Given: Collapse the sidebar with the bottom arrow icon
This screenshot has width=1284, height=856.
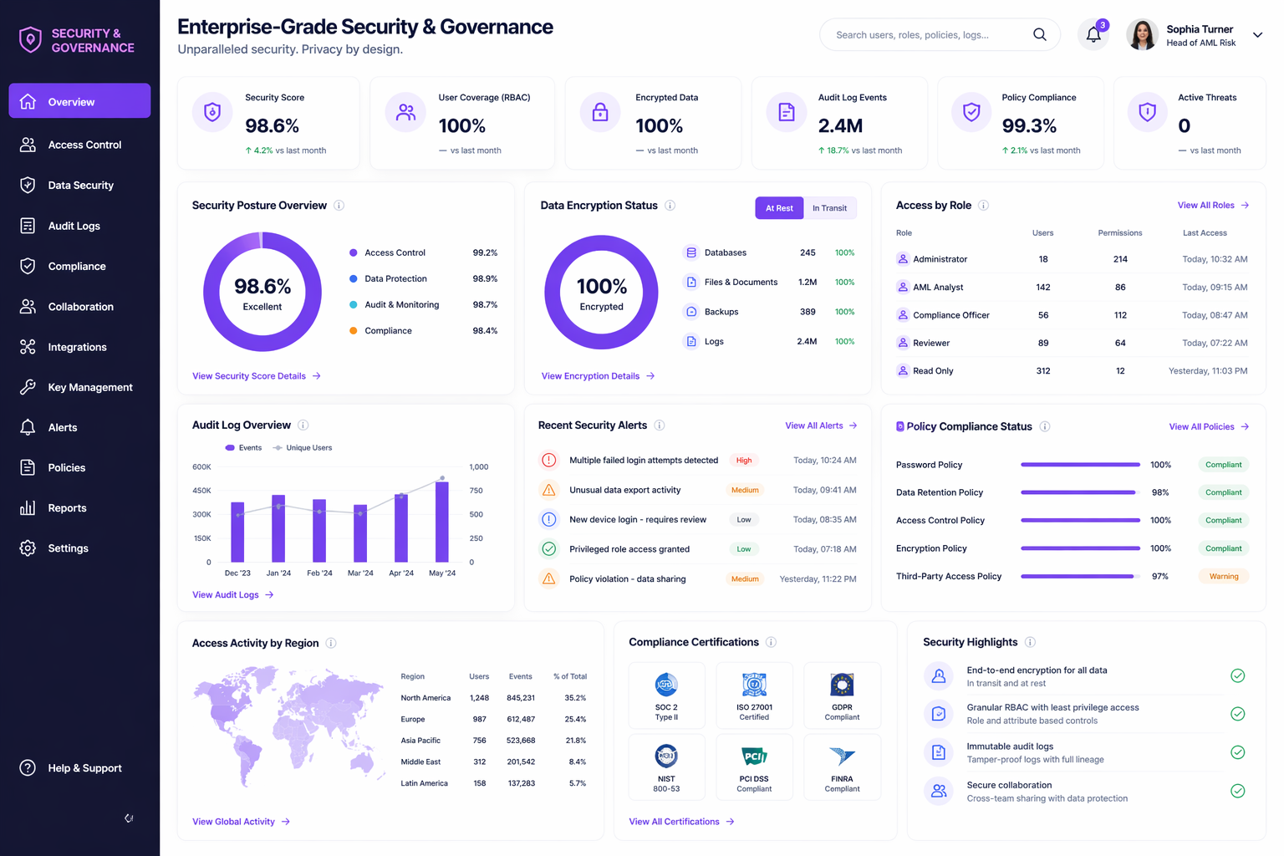Looking at the screenshot, I should [x=129, y=818].
